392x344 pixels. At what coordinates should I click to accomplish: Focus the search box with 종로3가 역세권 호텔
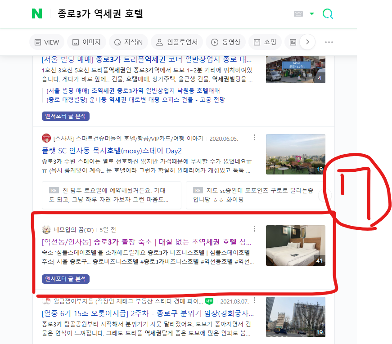tap(100, 14)
